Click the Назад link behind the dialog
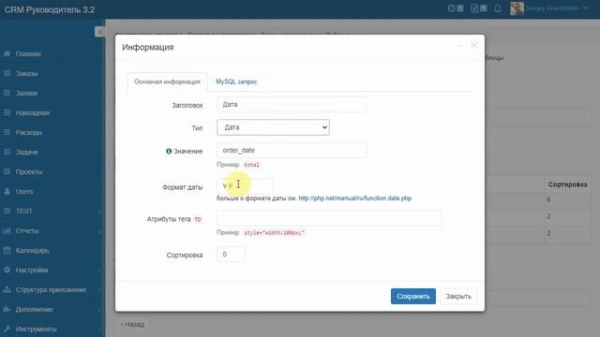The width and height of the screenshot is (600, 337). click(132, 325)
